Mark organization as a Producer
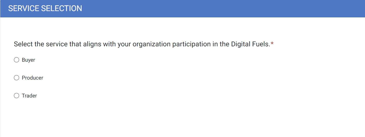 17,78
